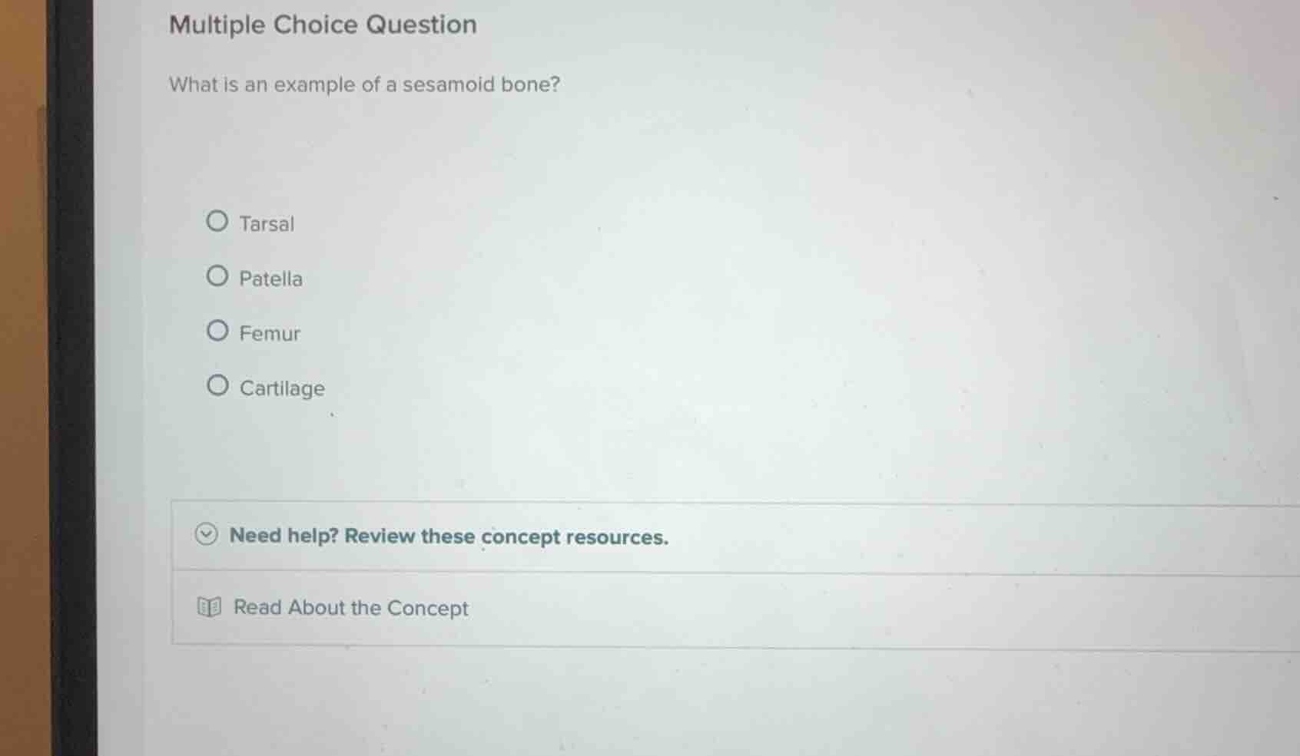
Task: Collapse concept resources with the circled chevron icon
Action: [x=206, y=534]
